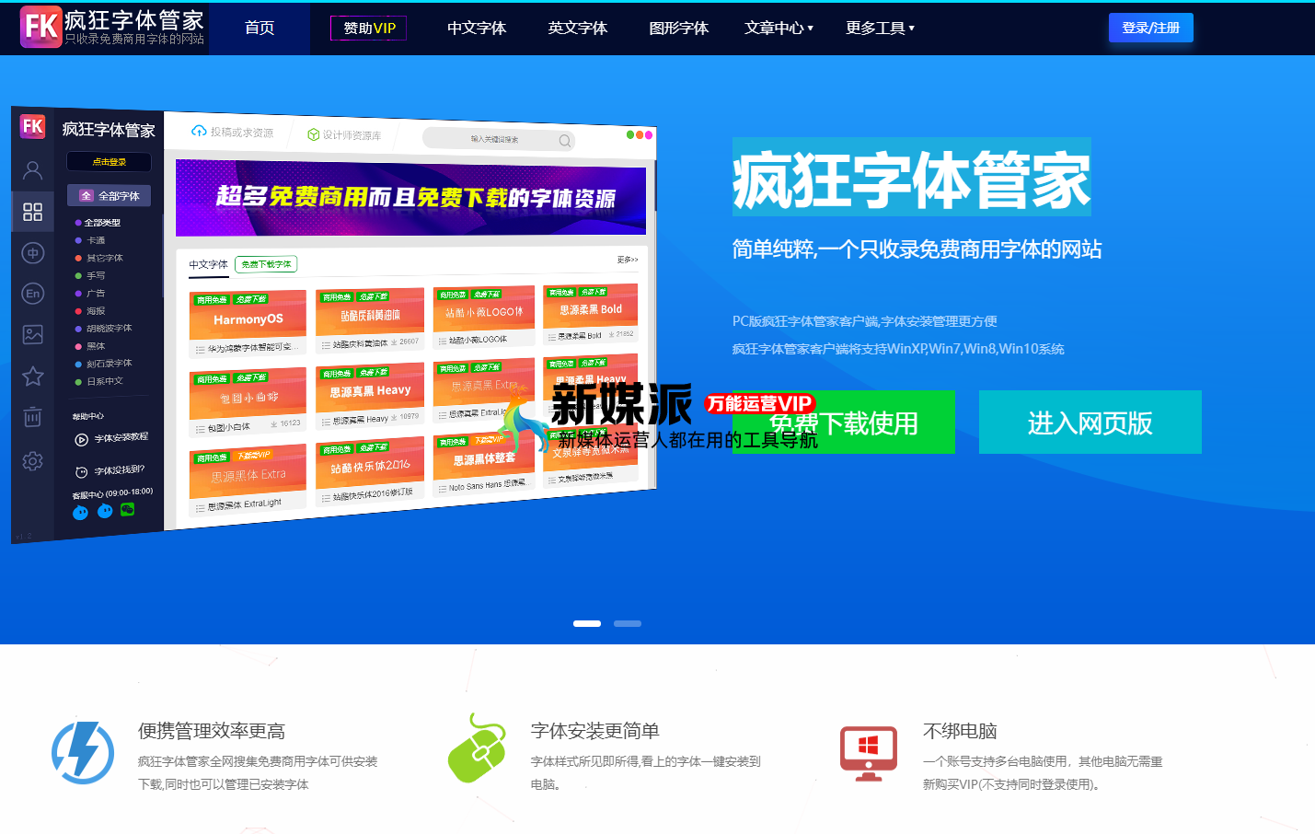The height and width of the screenshot is (834, 1315).
Task: Open the 首页 navigation item
Action: [260, 29]
